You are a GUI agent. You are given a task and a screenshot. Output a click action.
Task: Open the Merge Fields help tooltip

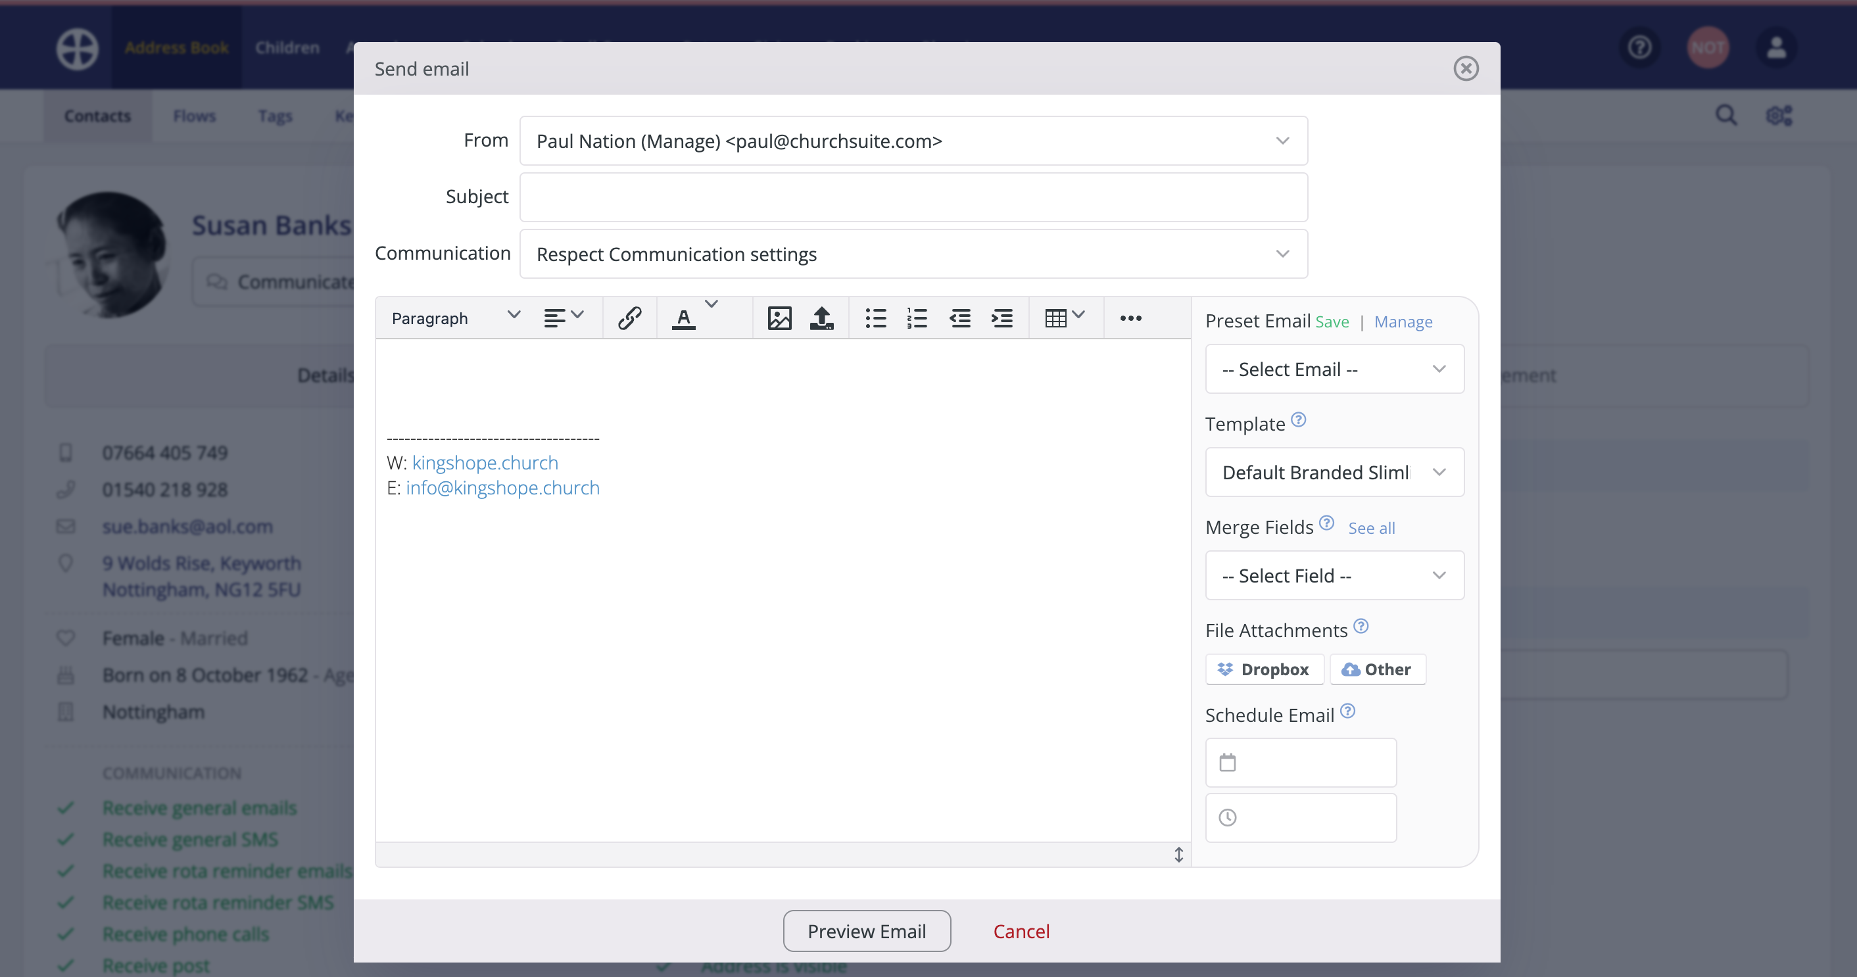coord(1327,523)
